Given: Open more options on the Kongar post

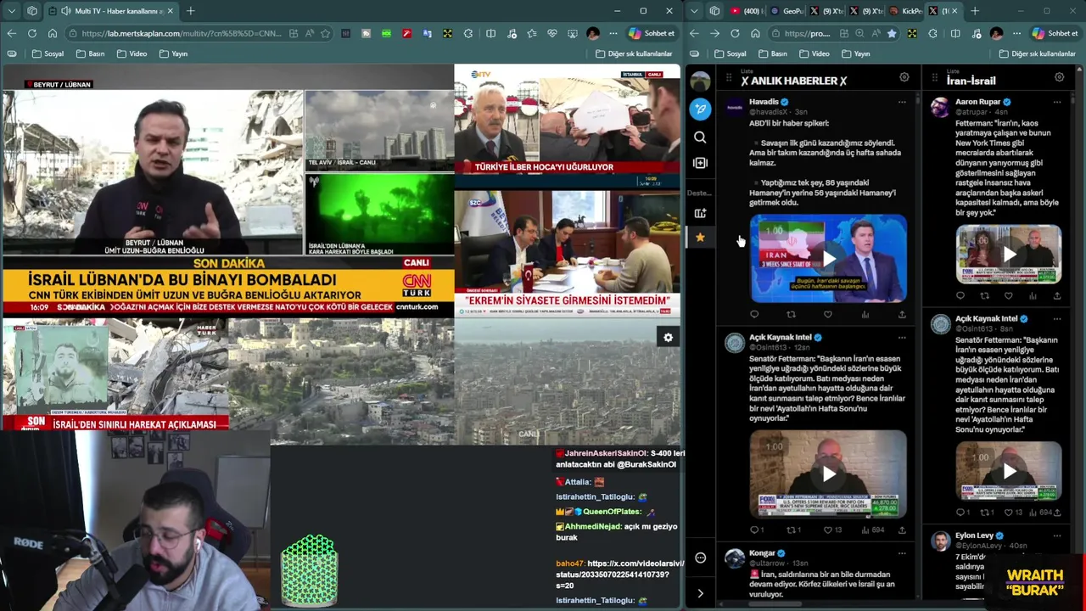Looking at the screenshot, I should [902, 553].
